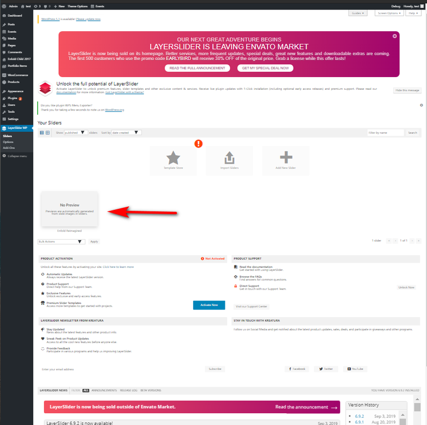The height and width of the screenshot is (425, 427).
Task: Click the red exclamation warning icon
Action: click(x=198, y=143)
